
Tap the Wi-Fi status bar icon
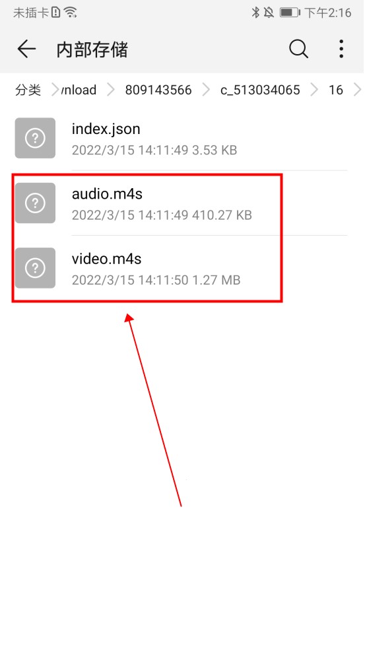71,13
